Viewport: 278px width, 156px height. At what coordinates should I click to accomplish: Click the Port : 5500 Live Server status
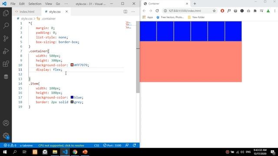click(112, 146)
